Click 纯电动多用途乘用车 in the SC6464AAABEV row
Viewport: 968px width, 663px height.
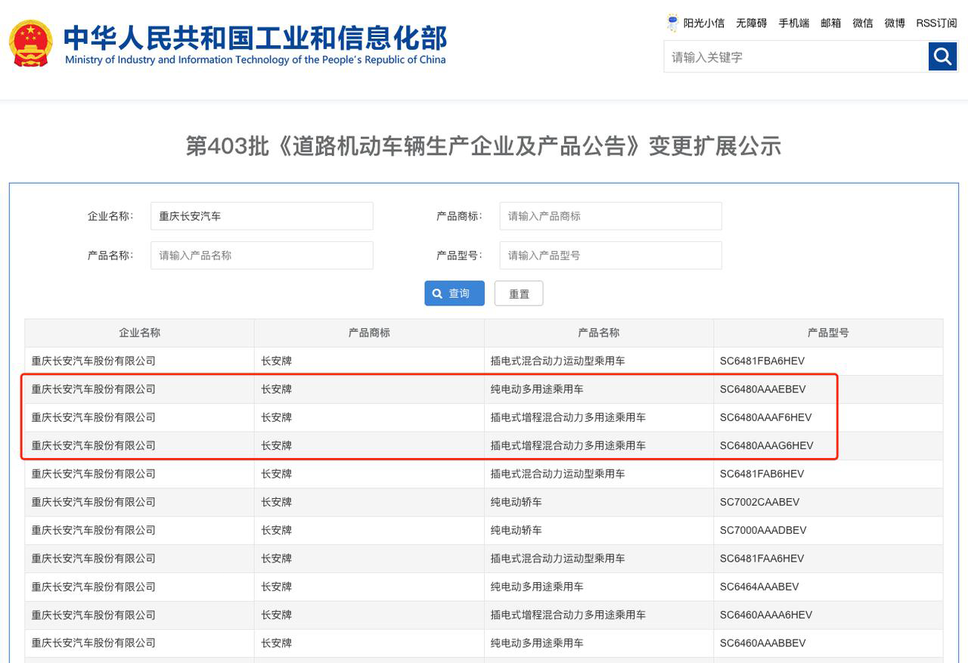click(537, 587)
